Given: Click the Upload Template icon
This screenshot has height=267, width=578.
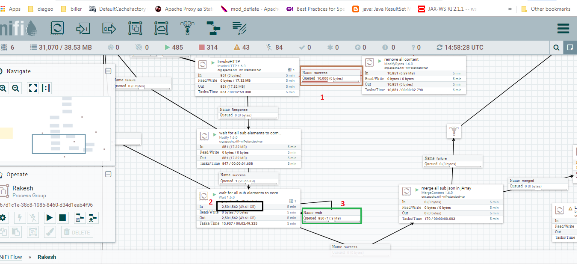Looking at the screenshot, I should tap(93, 217).
